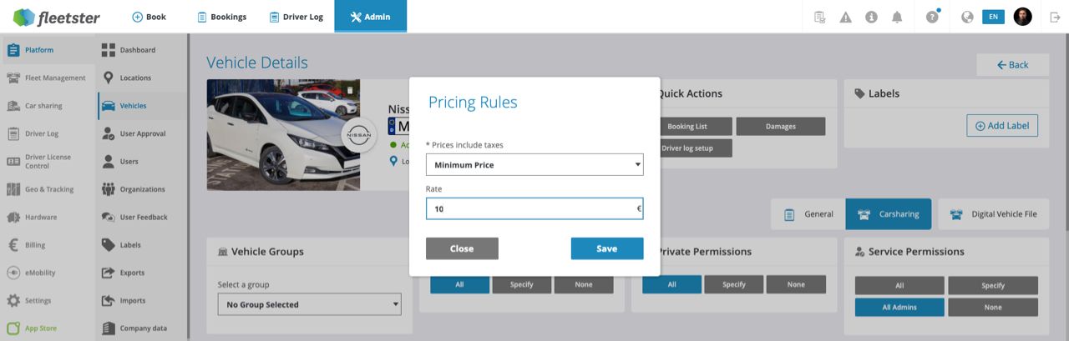The height and width of the screenshot is (341, 1069).
Task: Open the clipboard checklist icon in header
Action: 819,17
